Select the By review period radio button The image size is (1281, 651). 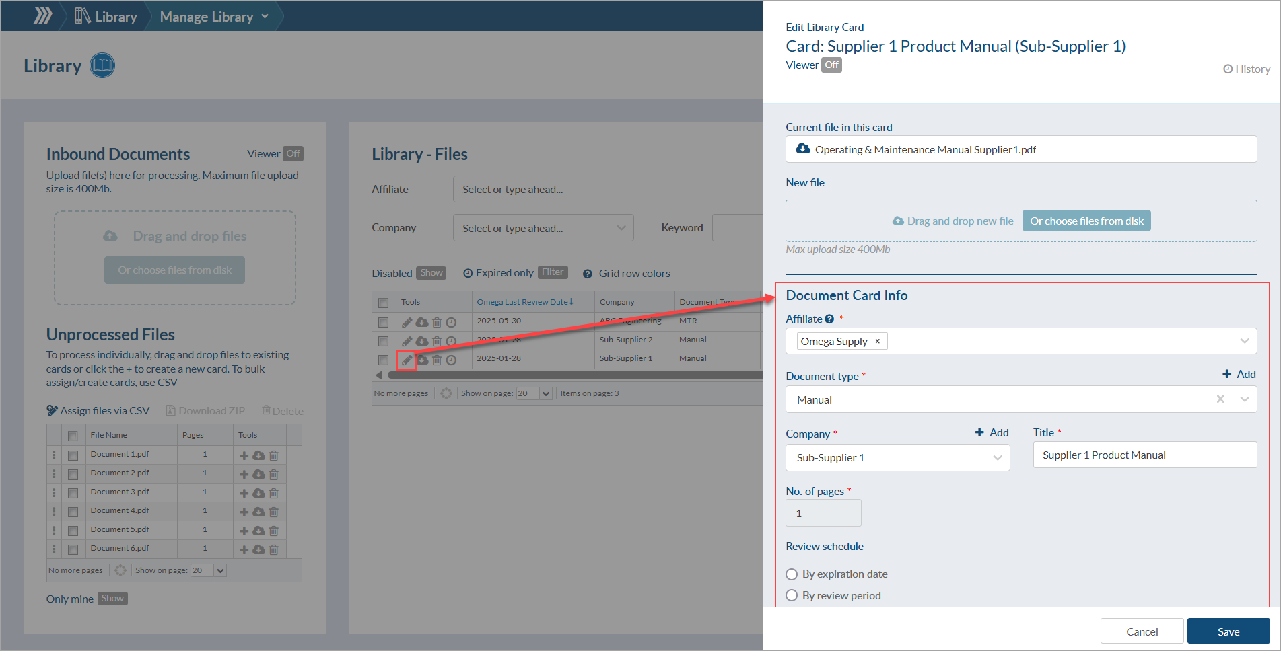792,596
